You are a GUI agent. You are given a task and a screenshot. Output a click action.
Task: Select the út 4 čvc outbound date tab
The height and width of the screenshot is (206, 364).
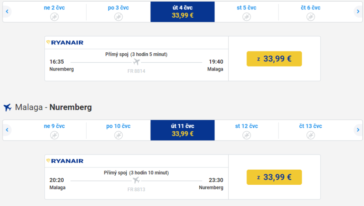(x=182, y=12)
